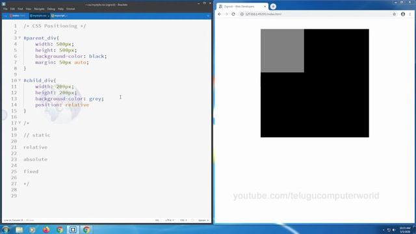416x234 pixels.
Task: Show sidebar arrow at left of tab bar
Action: [5, 16]
